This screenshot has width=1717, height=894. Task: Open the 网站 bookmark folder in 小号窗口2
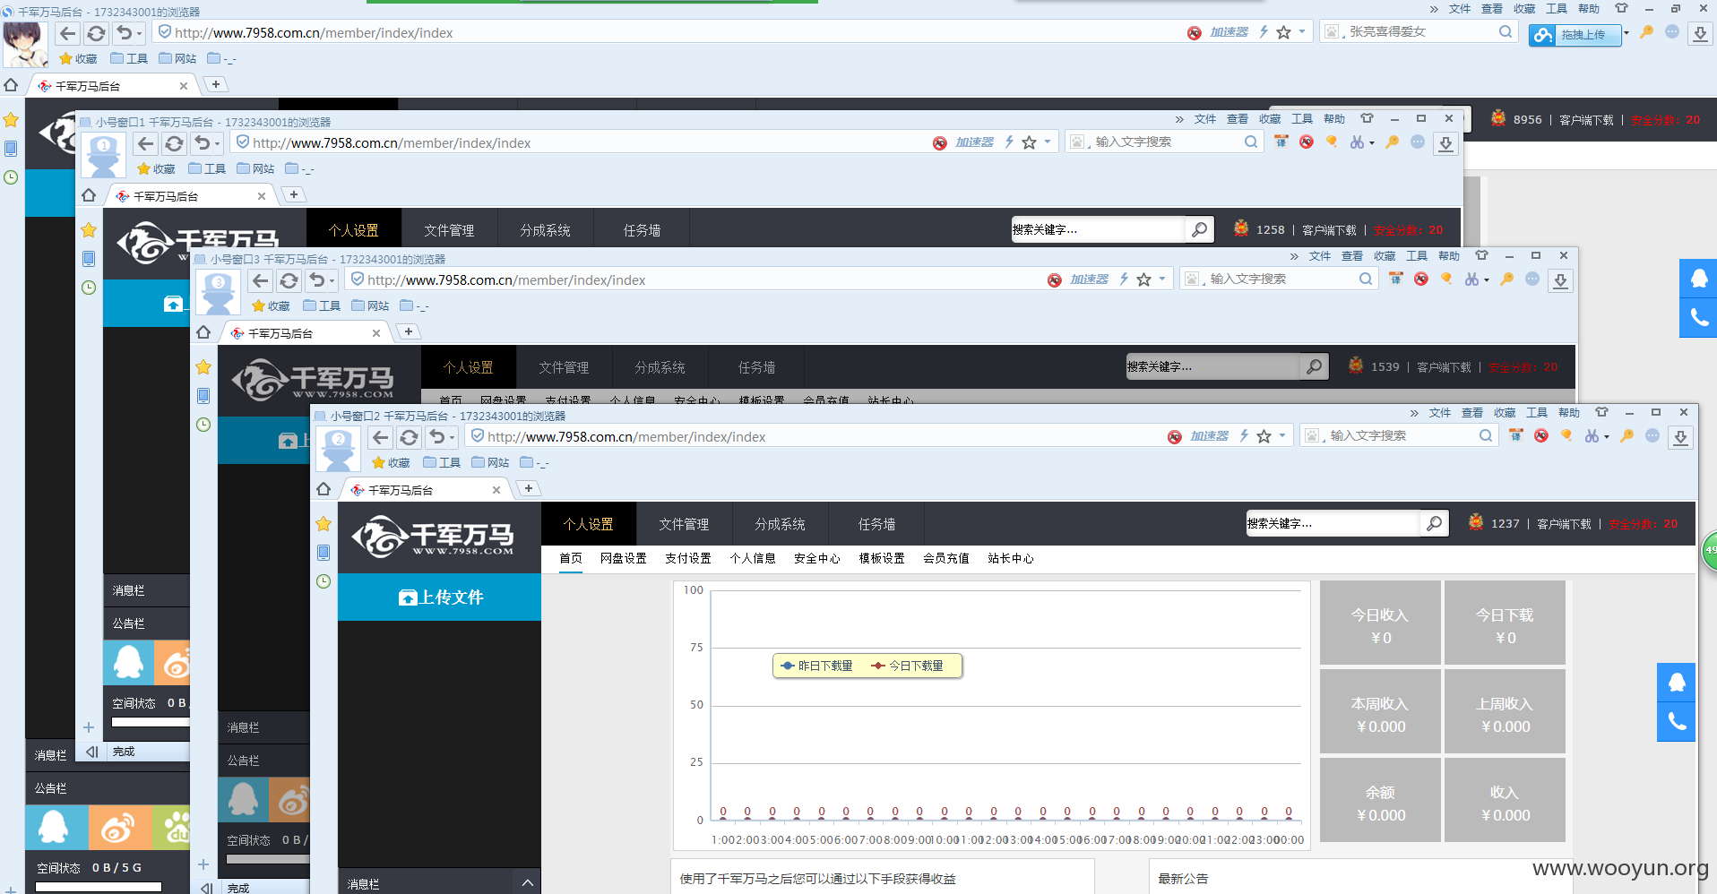[x=491, y=462]
